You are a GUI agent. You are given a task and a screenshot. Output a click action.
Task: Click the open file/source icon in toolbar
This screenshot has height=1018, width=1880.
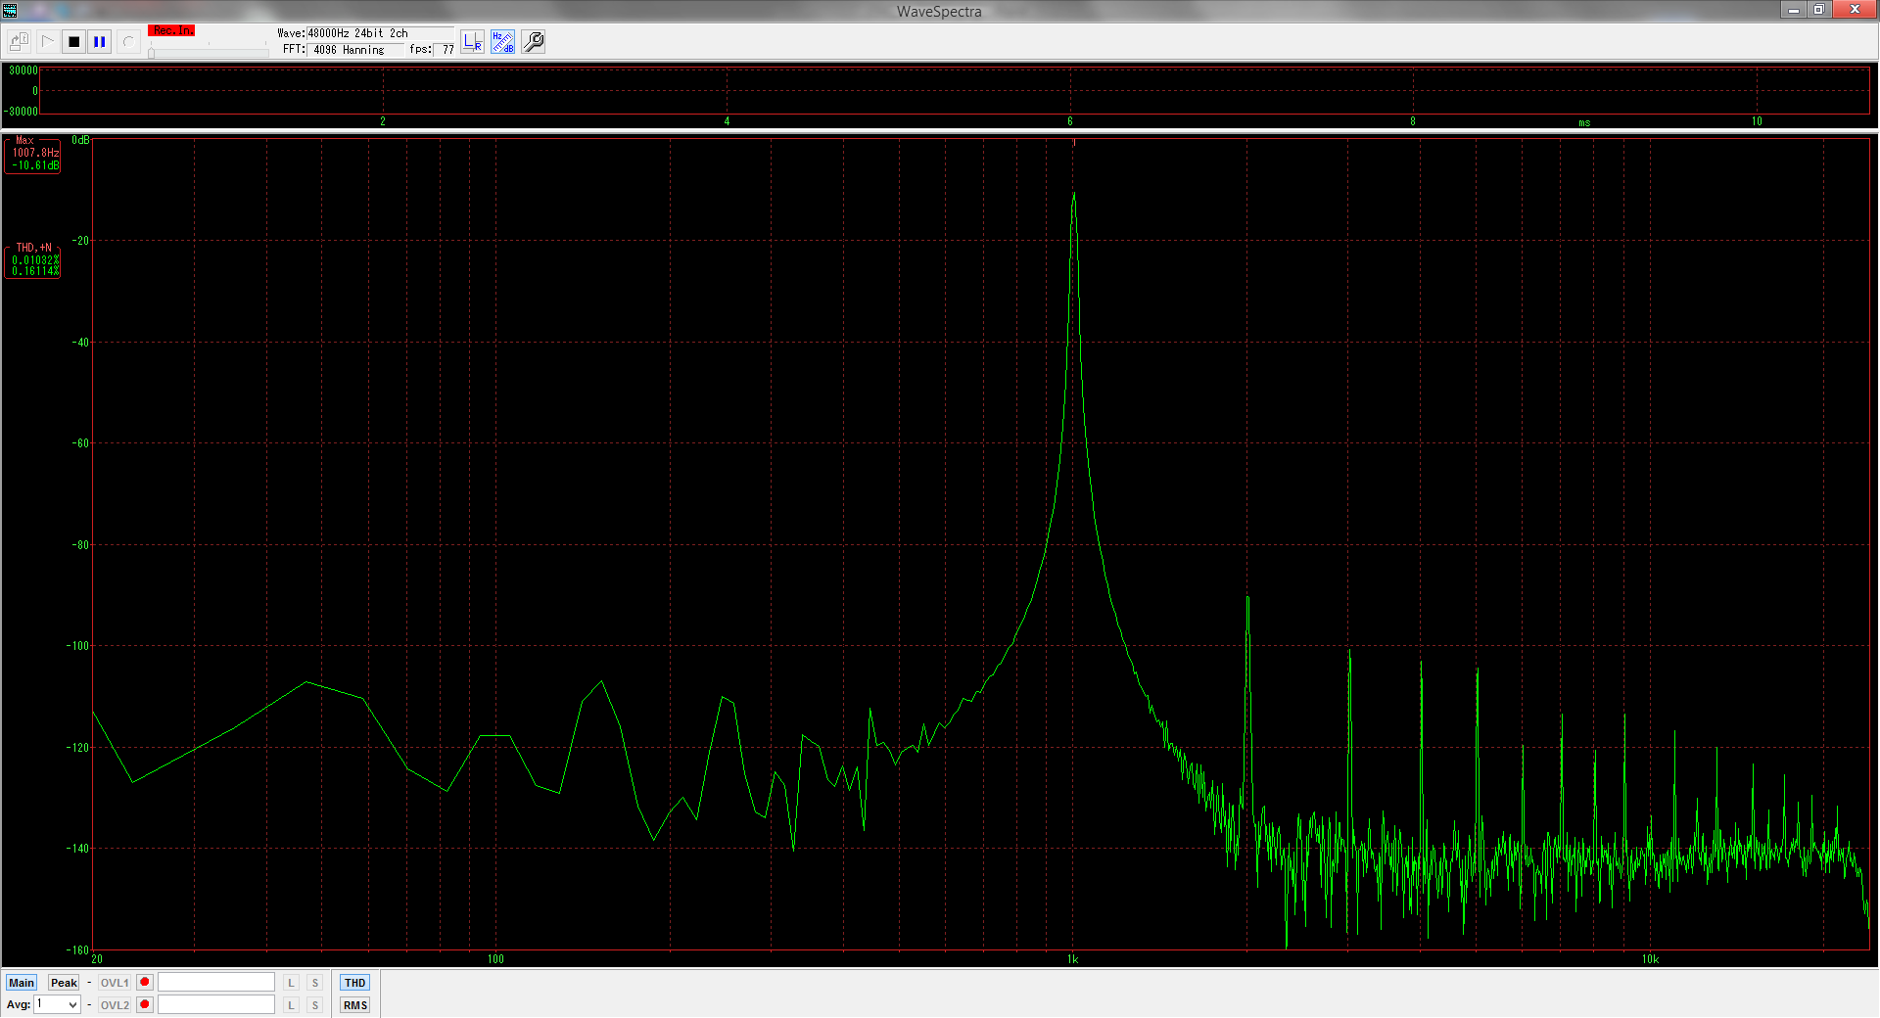click(19, 42)
